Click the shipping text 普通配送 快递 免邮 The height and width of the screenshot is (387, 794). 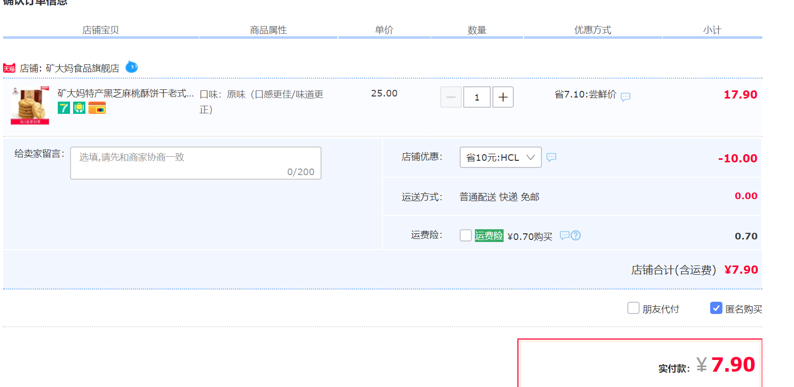tap(500, 197)
